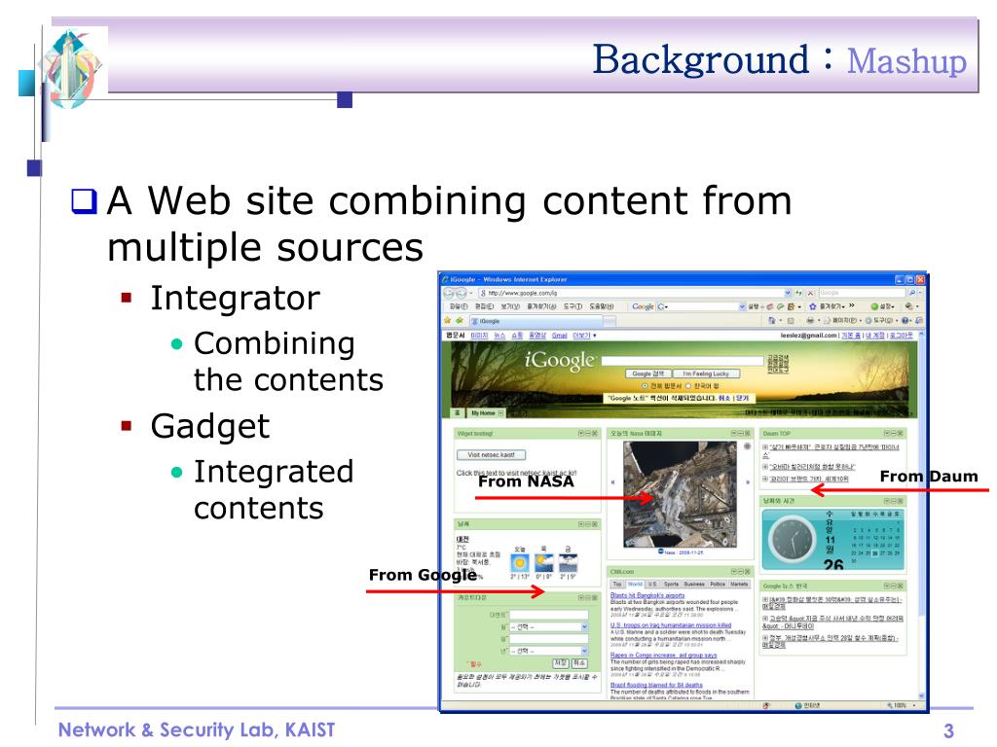Image resolution: width=997 pixels, height=747 pixels.
Task: Click the magnifier search icon beside IE search box
Action: pos(911,293)
